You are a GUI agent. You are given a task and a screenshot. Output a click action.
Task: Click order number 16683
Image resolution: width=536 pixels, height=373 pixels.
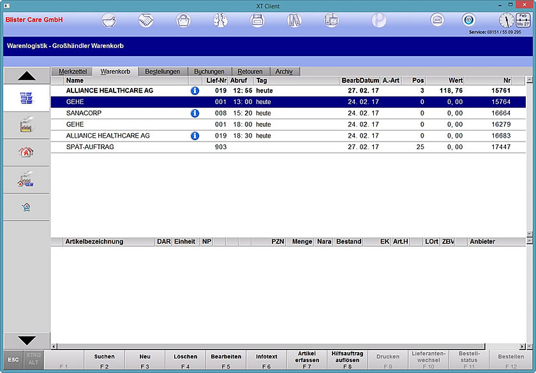pos(501,136)
